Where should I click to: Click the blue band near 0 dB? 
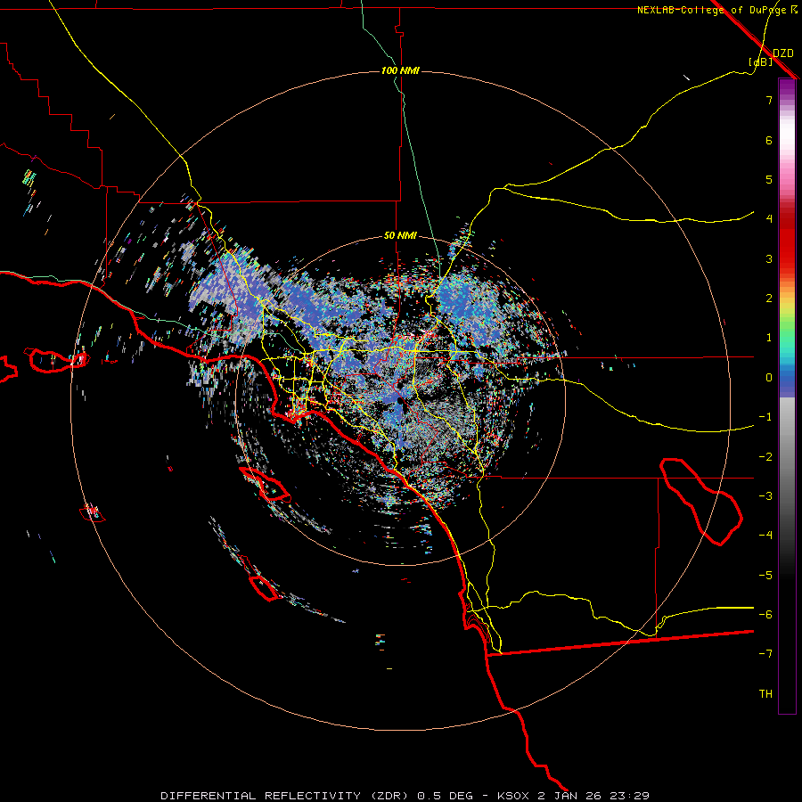click(787, 381)
